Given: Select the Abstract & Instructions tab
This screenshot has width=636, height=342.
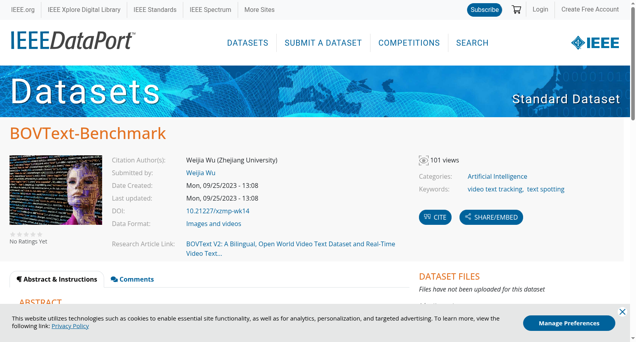Looking at the screenshot, I should (x=57, y=279).
